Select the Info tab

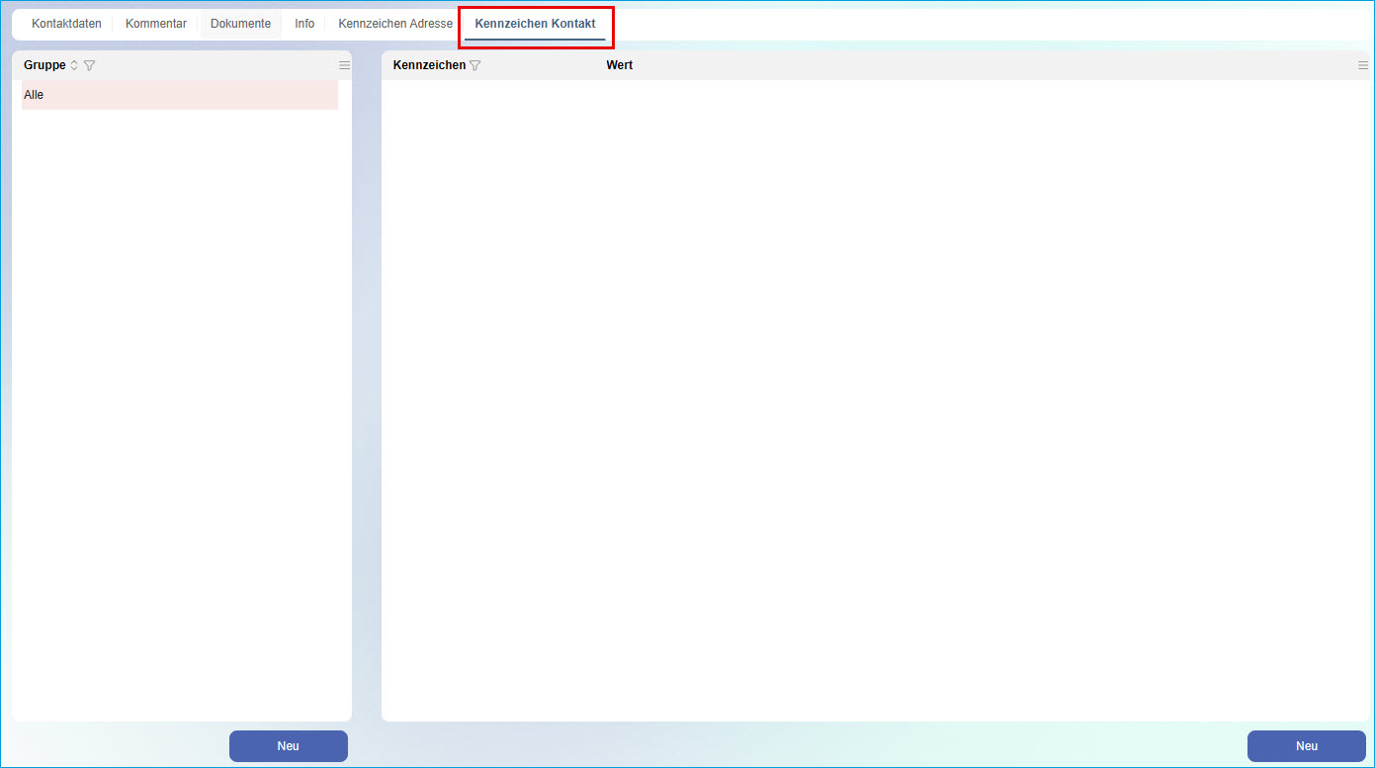pos(304,24)
